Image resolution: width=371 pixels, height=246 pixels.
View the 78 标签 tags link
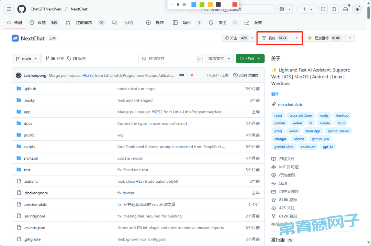click(77, 58)
